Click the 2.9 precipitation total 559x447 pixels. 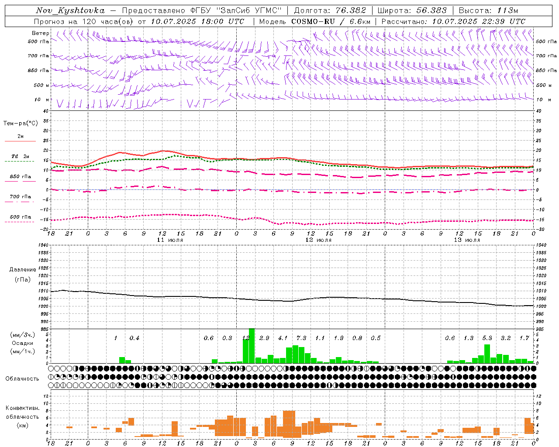coord(264,338)
